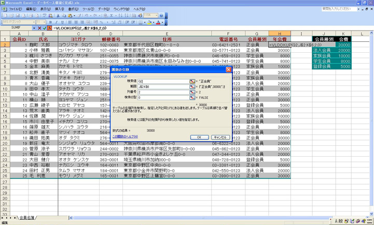Click the 範囲 input field
This screenshot has width=374, height=225.
(x=163, y=87)
